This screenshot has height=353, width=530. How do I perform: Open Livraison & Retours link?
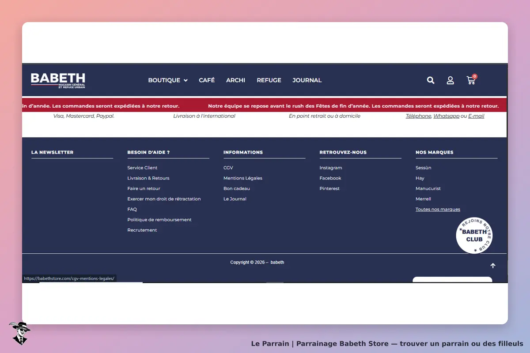tap(148, 178)
